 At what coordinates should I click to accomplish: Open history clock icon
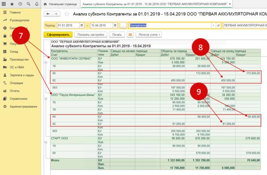pos(20,4)
